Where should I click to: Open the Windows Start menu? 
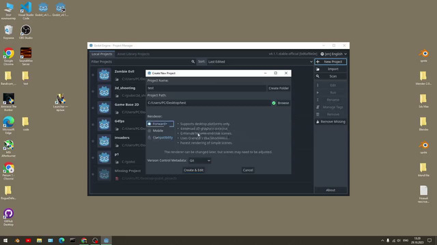[5, 240]
